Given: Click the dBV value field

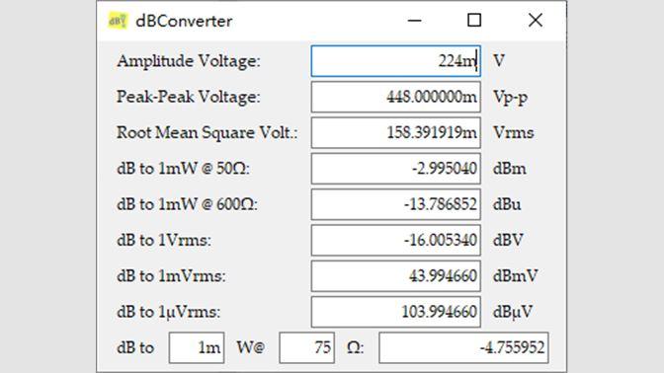Looking at the screenshot, I should [x=396, y=240].
